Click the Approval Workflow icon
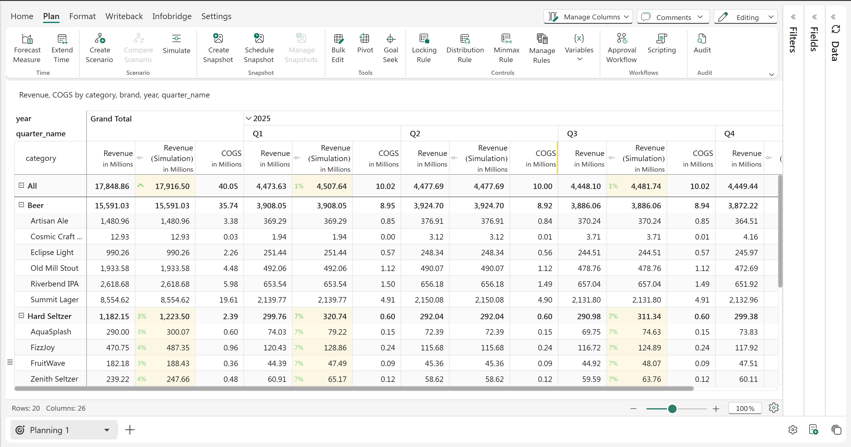 (622, 39)
